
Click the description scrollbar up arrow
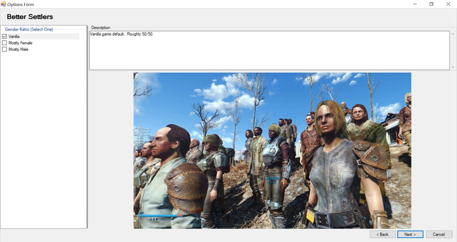click(453, 34)
